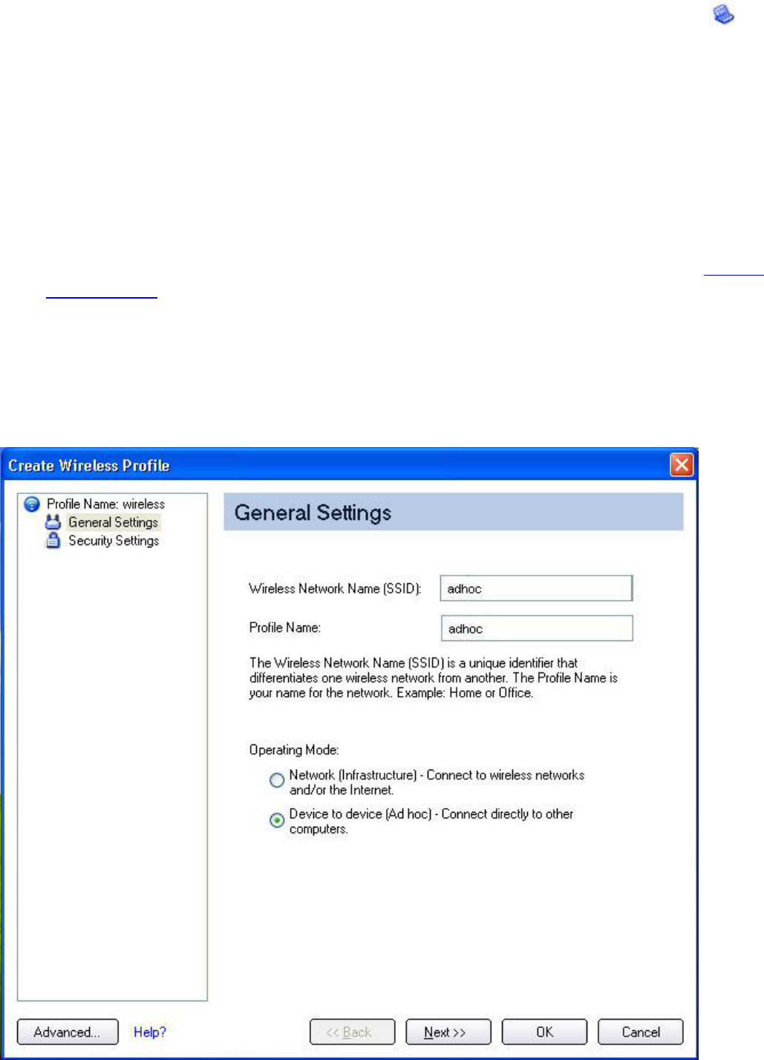
Task: Select Device to device (Ad hoc) mode
Action: (x=277, y=820)
